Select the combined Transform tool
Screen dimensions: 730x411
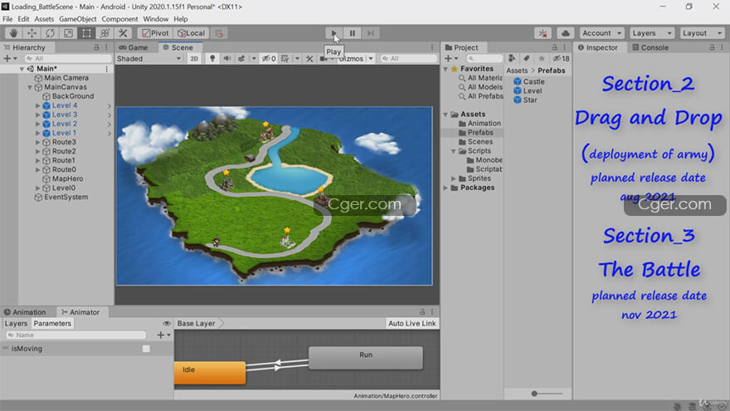[105, 33]
